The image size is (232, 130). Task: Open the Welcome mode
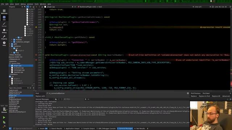[4, 12]
